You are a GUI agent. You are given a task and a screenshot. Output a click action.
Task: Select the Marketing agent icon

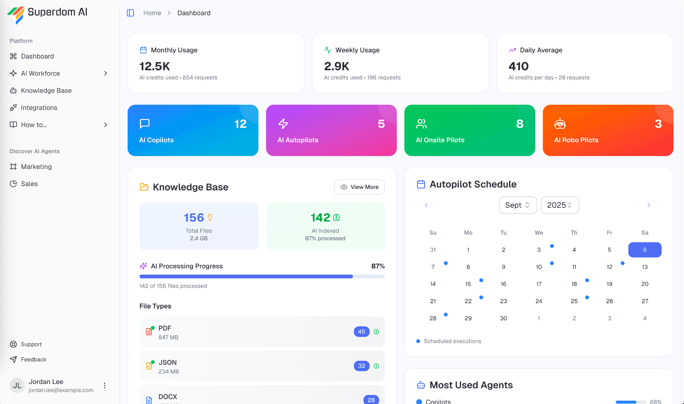pyautogui.click(x=13, y=167)
